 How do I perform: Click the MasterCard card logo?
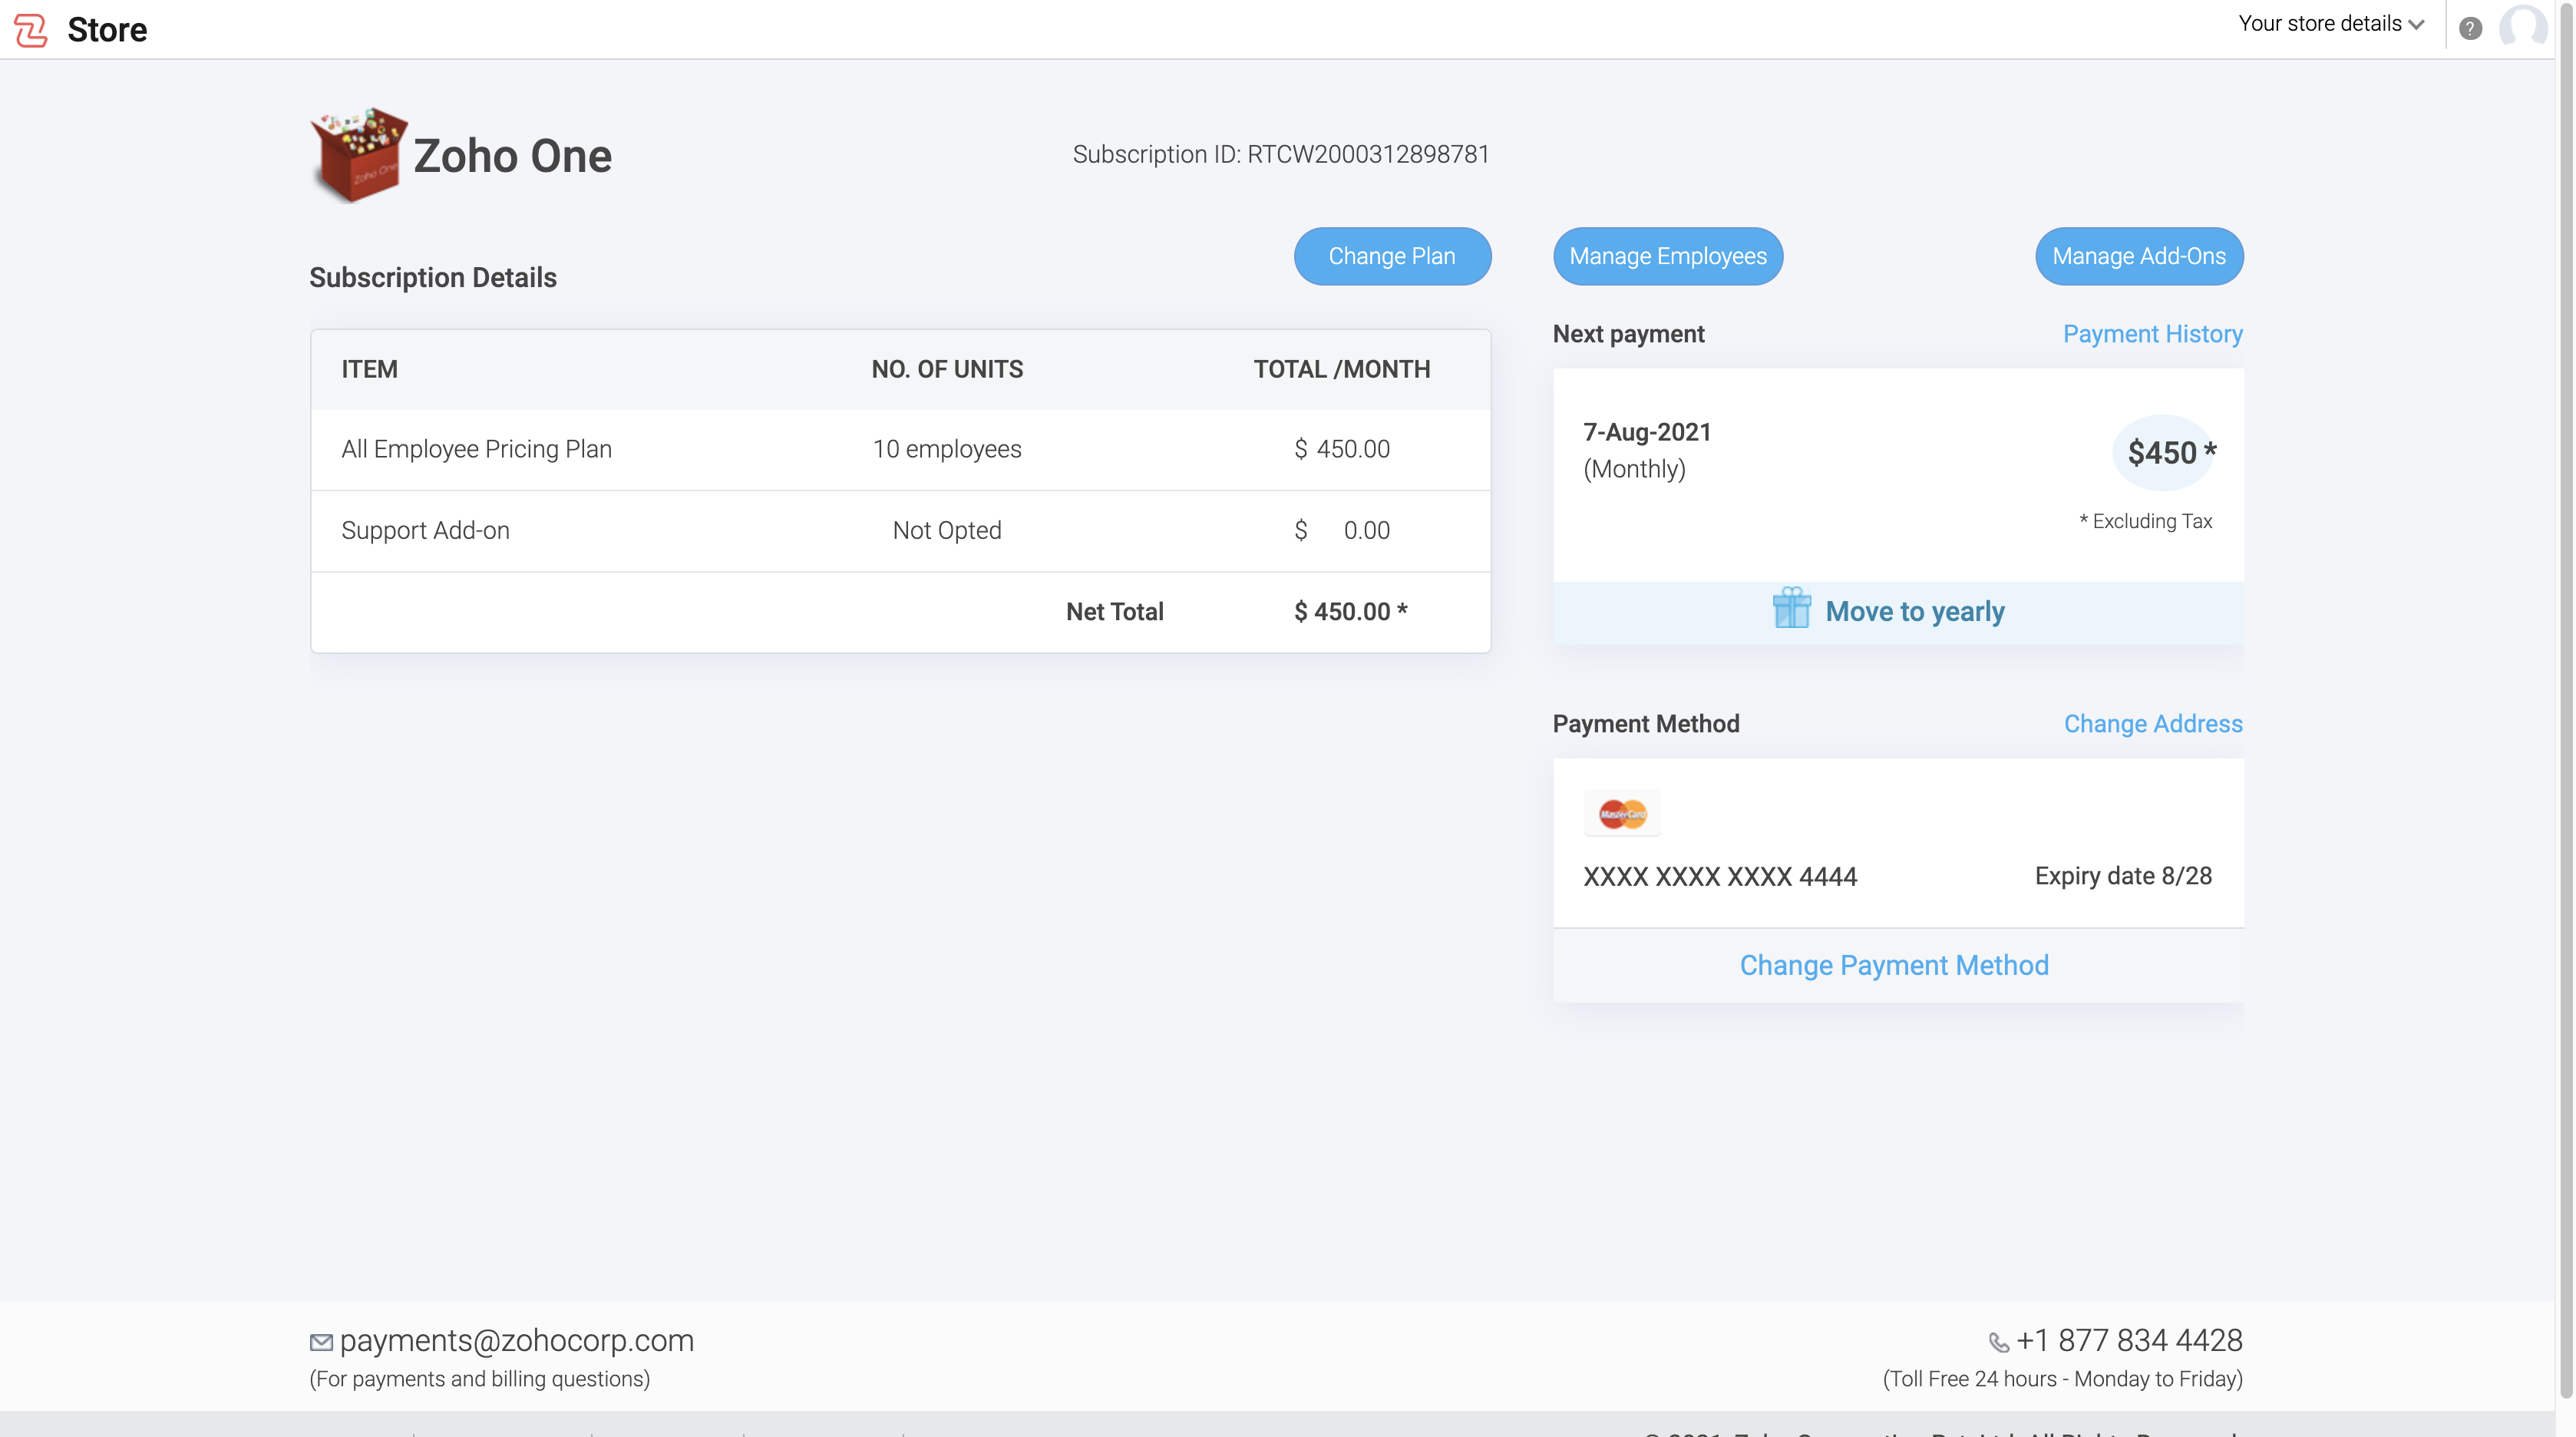(x=1621, y=813)
